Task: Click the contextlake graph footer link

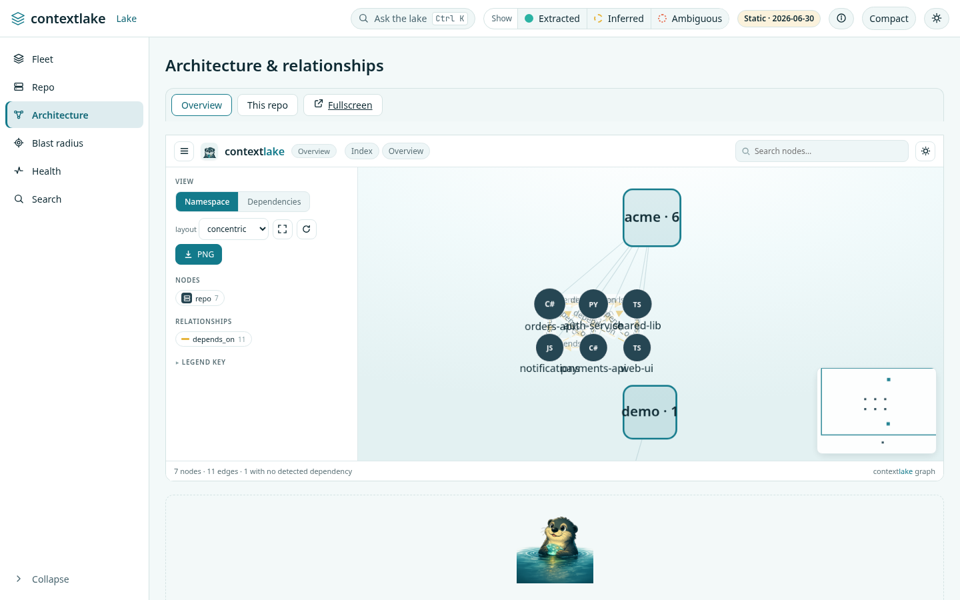Action: coord(904,471)
